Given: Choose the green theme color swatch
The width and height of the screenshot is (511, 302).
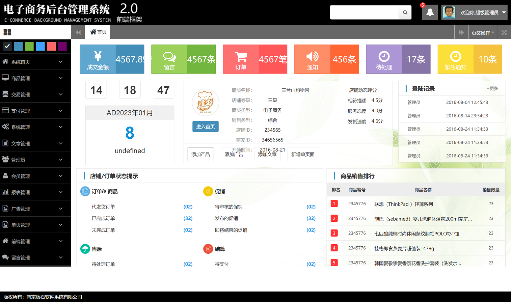Looking at the screenshot, I should 29,46.
